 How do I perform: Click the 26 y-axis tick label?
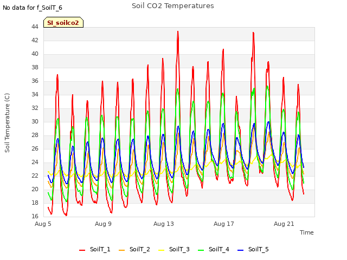coord(35,149)
